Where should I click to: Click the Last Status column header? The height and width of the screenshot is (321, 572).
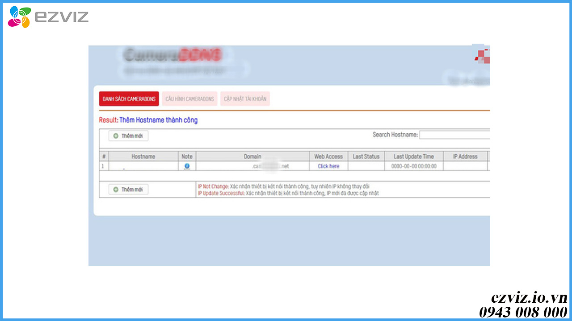coord(366,156)
